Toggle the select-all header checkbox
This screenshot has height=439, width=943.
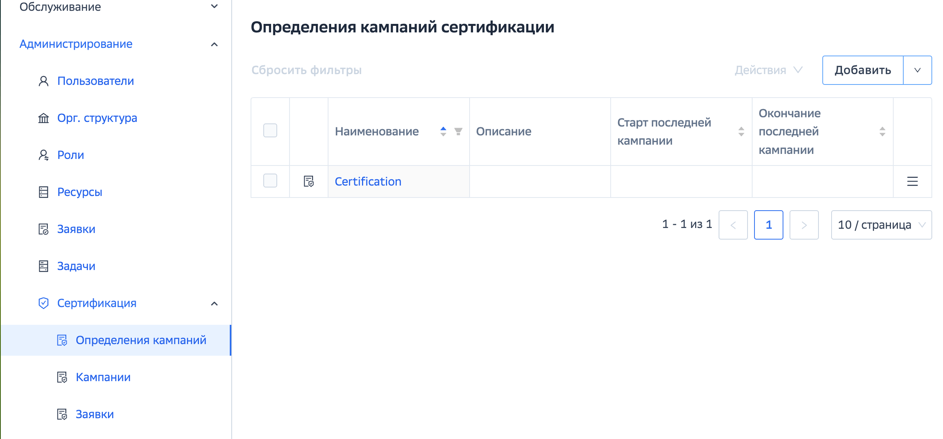point(270,130)
